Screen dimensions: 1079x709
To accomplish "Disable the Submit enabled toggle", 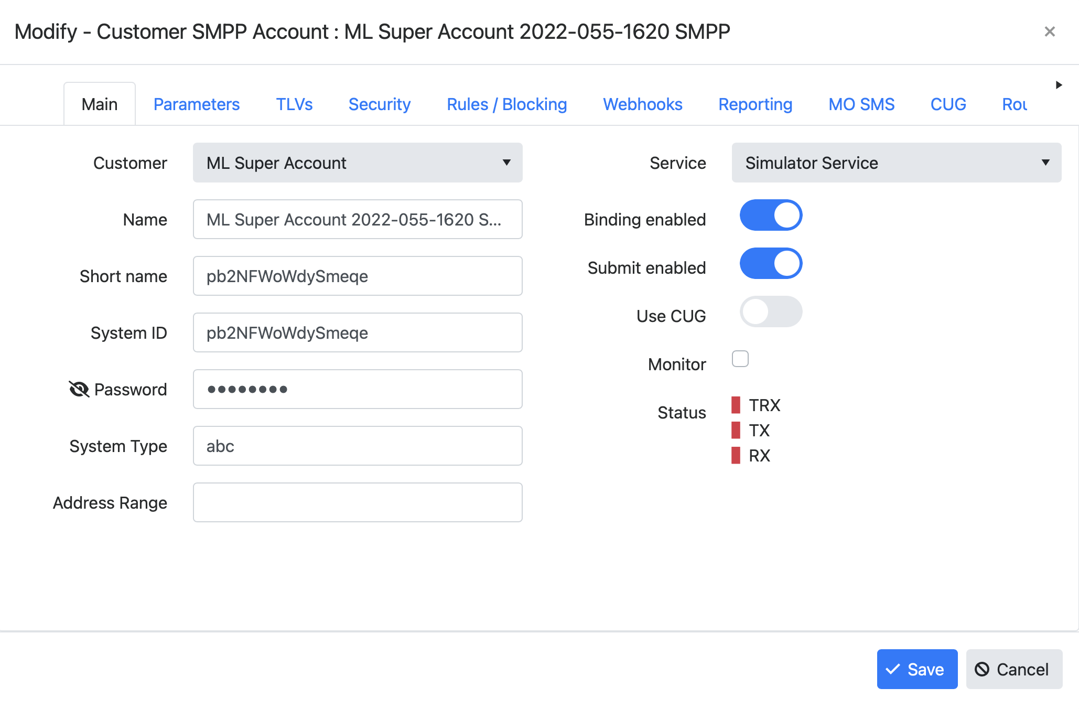I will tap(771, 266).
